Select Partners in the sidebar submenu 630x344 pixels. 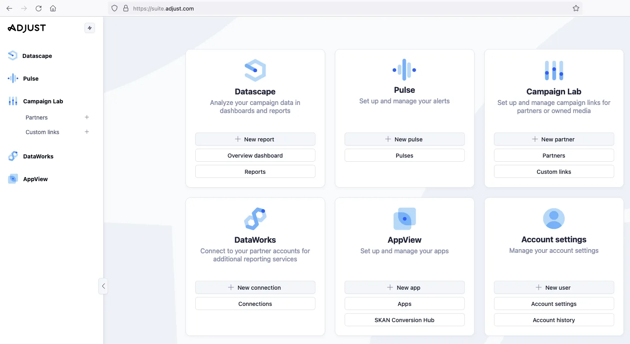(37, 118)
